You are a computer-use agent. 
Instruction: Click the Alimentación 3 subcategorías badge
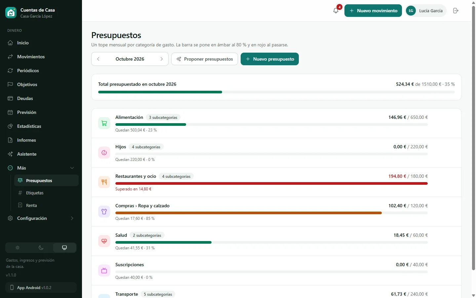point(163,118)
